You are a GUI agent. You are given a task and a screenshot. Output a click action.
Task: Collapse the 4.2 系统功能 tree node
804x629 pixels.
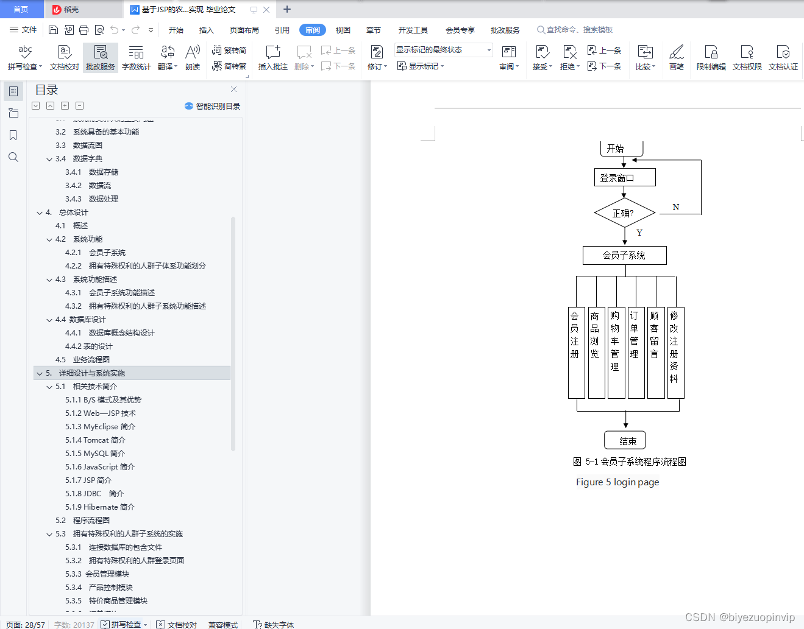point(49,239)
